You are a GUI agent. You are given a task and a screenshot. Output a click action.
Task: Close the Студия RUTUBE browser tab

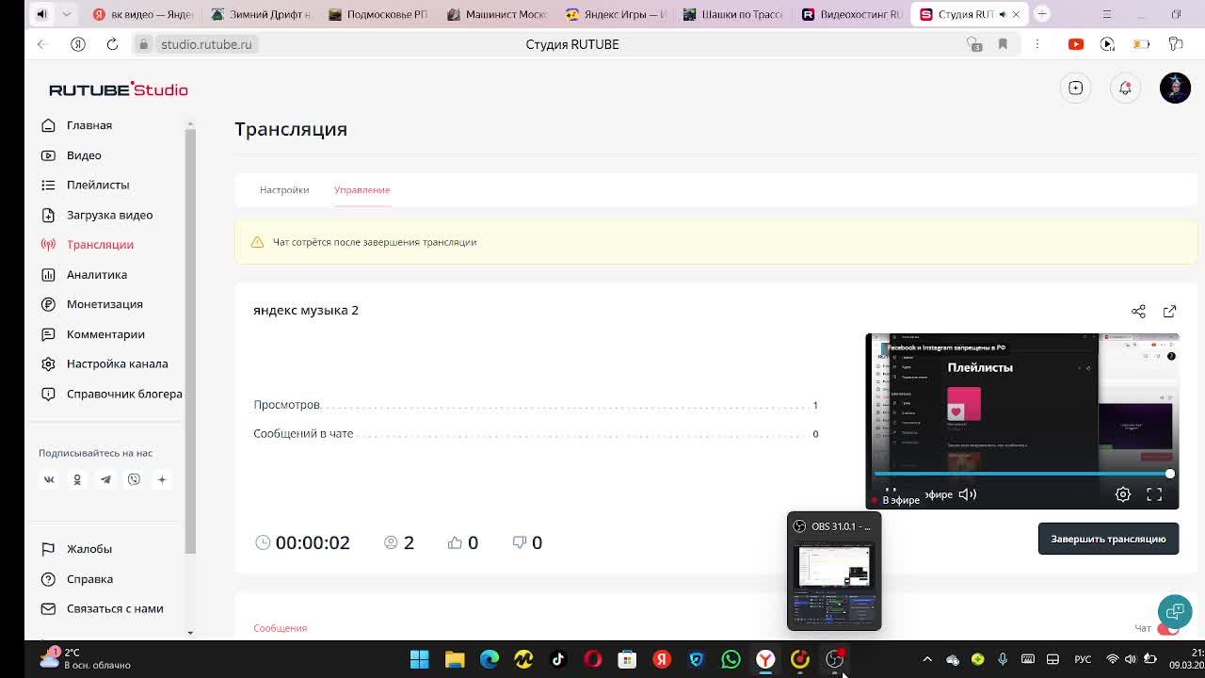coord(1016,14)
